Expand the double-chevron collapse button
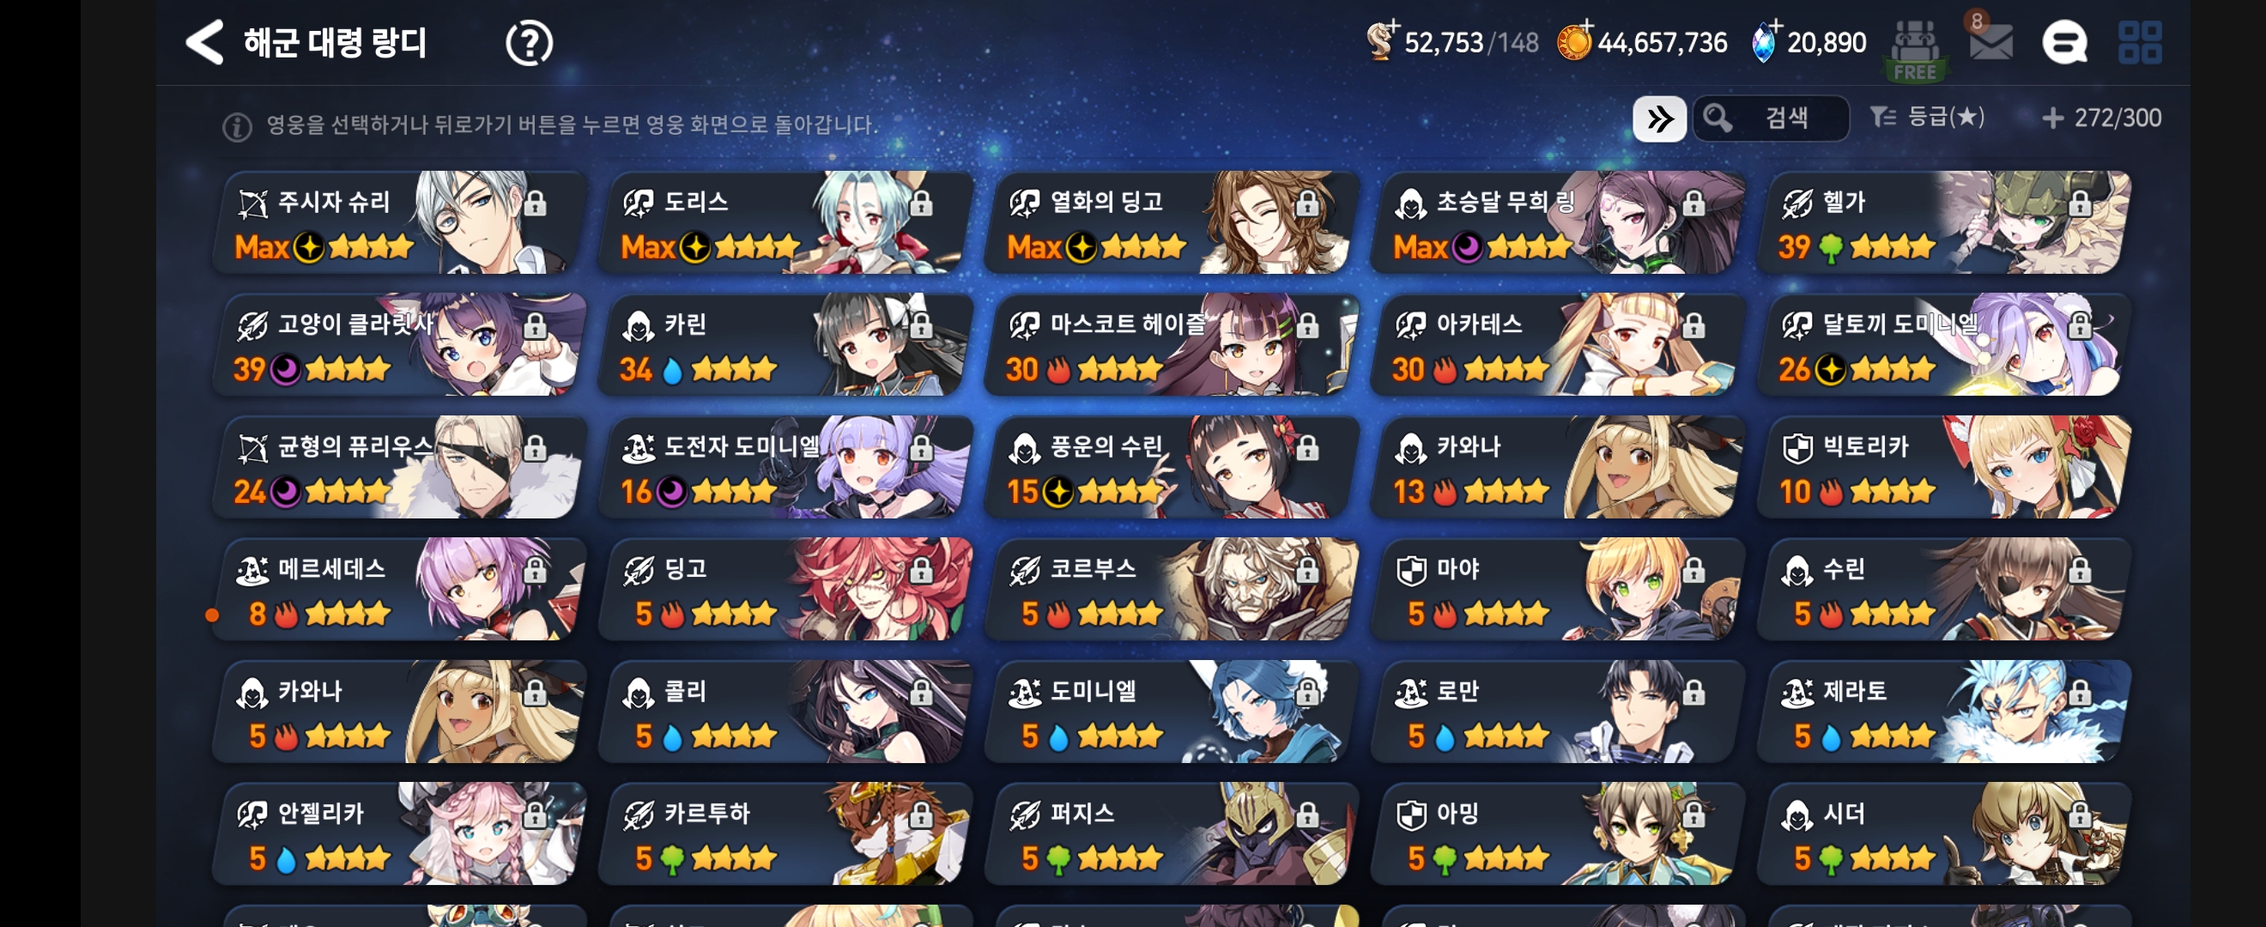The image size is (2266, 927). [x=1659, y=118]
